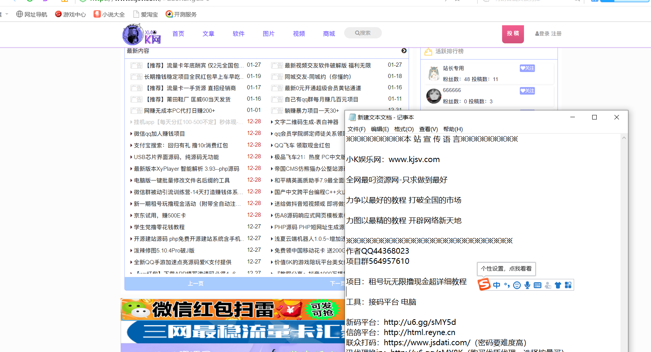Open article 网赚无成本PC代打日赚200+
Viewport: 651px width, 352px height.
click(179, 111)
